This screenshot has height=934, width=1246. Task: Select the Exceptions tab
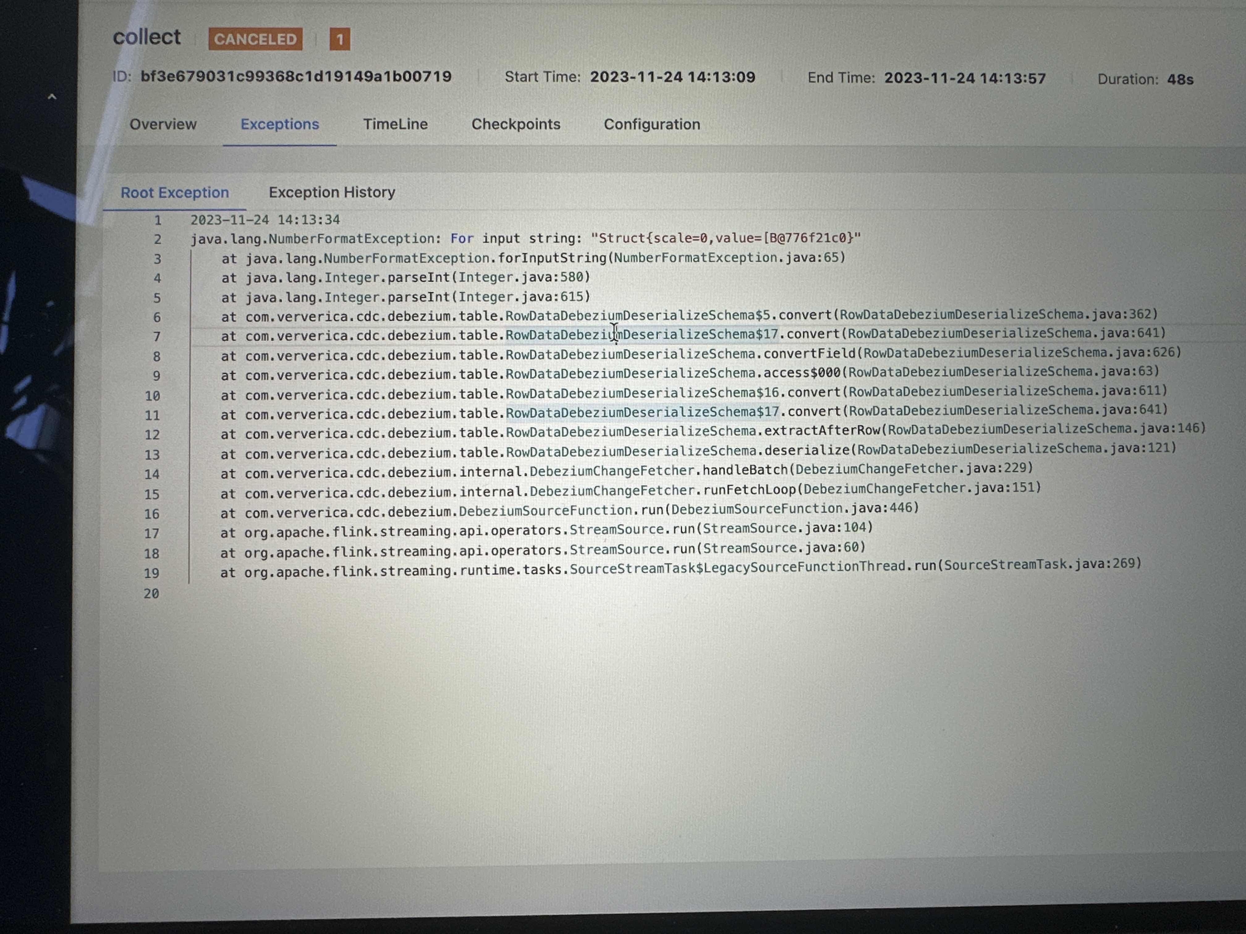point(279,124)
